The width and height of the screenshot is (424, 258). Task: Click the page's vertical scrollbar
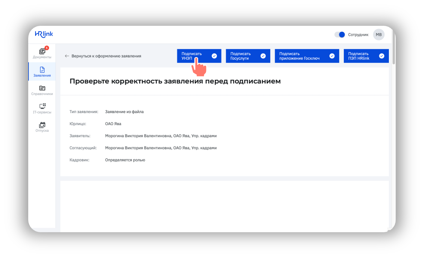pyautogui.click(x=393, y=46)
